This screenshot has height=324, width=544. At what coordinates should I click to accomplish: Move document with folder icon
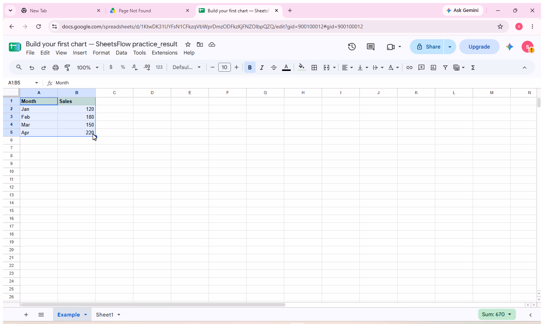click(x=200, y=44)
